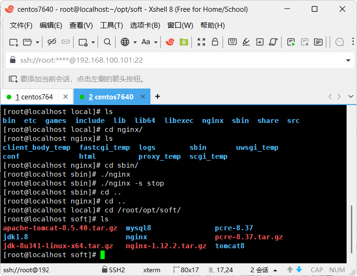Image resolution: width=357 pixels, height=276 pixels.
Task: Click 80x17 terminal size in status bar
Action: pos(186,269)
